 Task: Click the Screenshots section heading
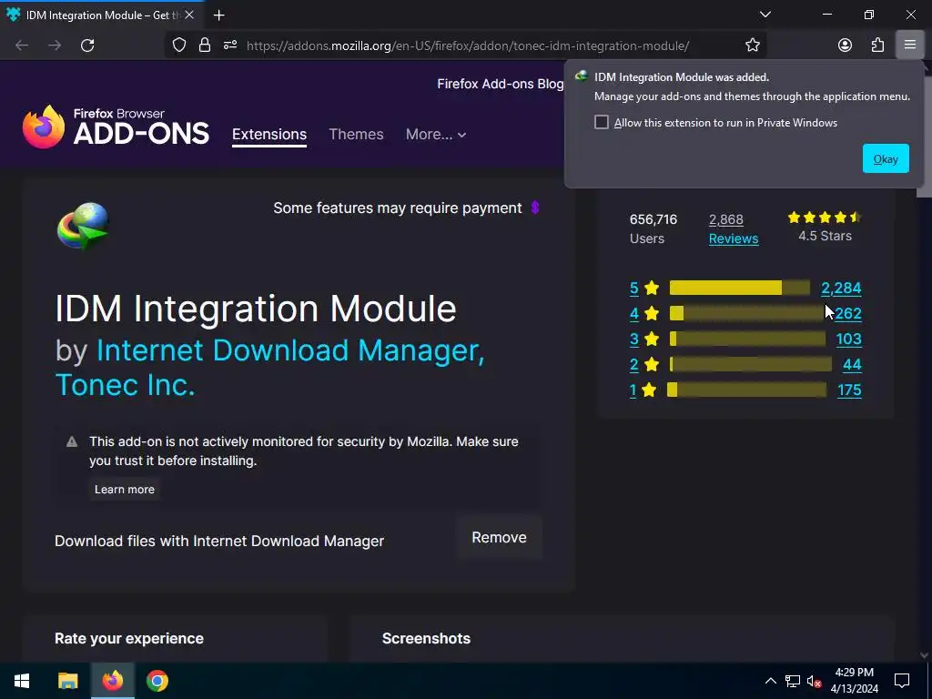tap(426, 638)
